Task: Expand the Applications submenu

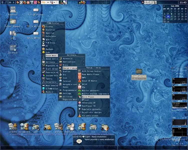Action: (72, 62)
